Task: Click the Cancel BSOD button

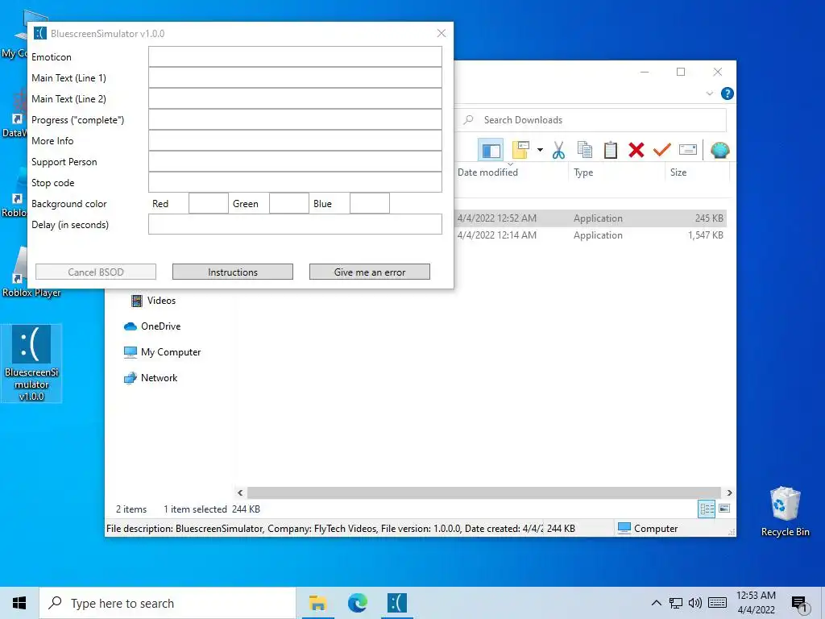Action: point(96,272)
